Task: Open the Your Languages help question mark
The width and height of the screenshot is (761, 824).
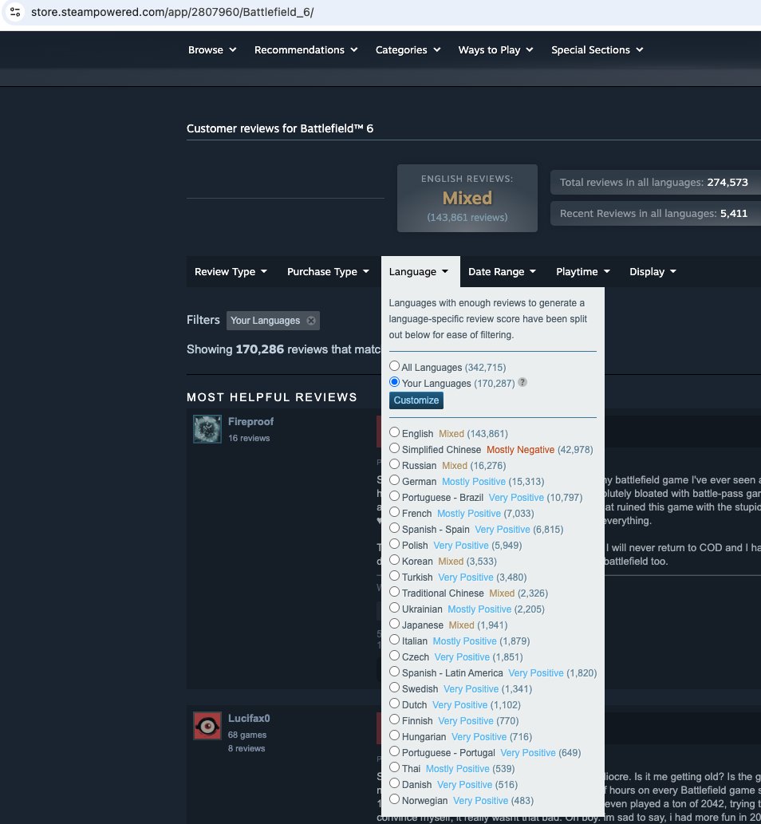Action: click(x=522, y=383)
